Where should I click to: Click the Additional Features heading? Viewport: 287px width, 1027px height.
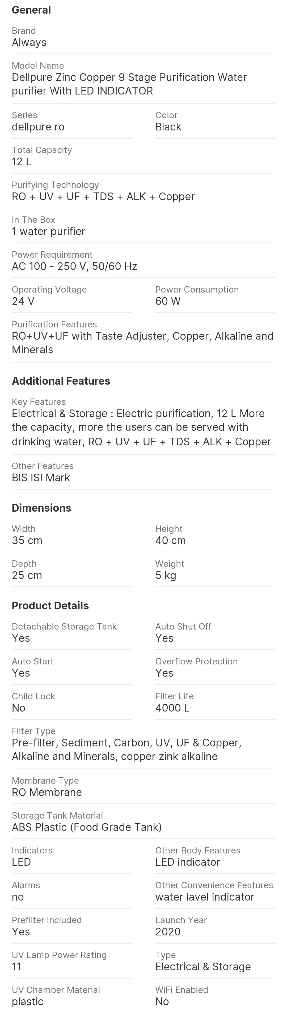click(x=61, y=381)
